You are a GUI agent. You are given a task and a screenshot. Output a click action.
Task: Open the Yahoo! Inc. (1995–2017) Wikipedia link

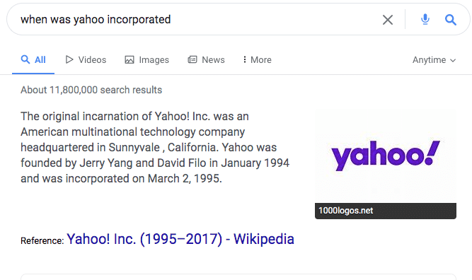(x=180, y=239)
